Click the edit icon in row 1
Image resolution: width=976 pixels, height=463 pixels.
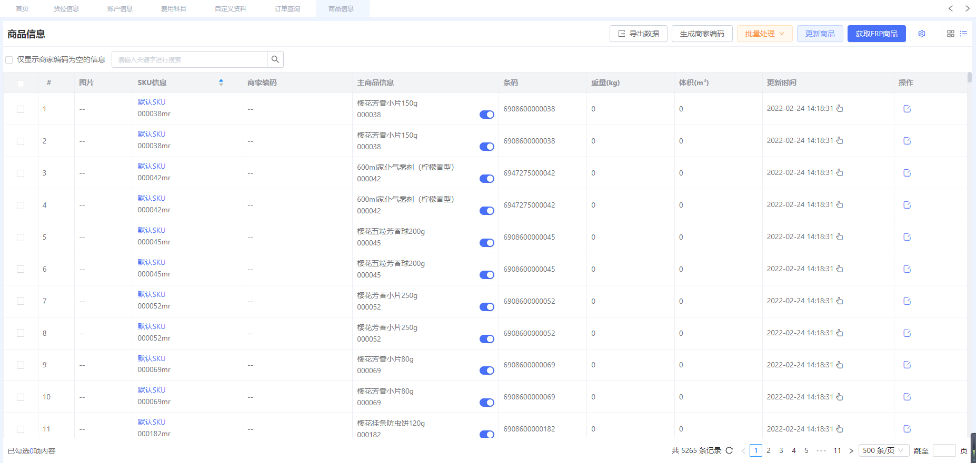tap(907, 109)
